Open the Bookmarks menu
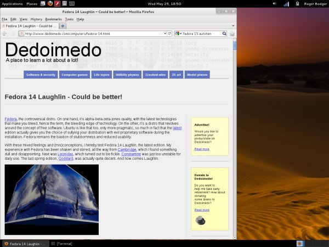This screenshot has height=247, width=329. click(x=53, y=19)
